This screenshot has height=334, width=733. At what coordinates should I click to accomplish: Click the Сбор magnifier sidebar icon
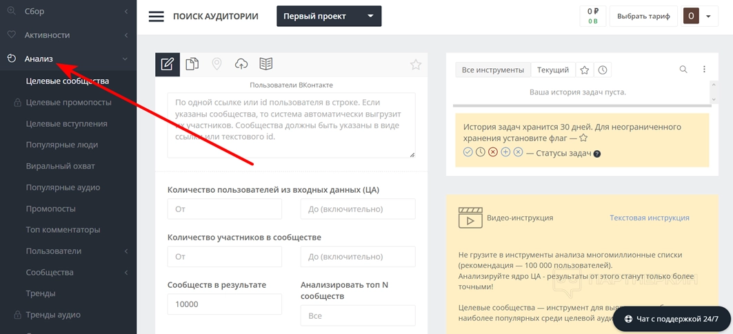12,10
